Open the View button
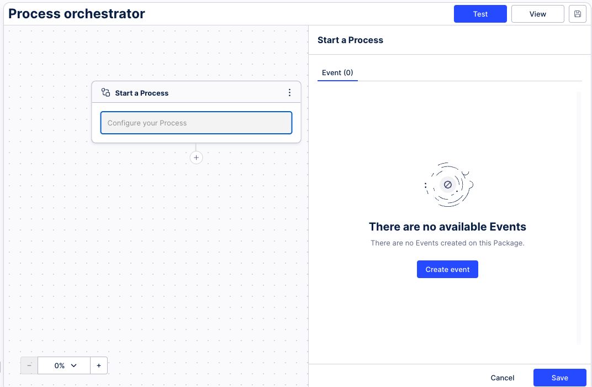Viewport: 592px width, 387px height. [x=538, y=14]
